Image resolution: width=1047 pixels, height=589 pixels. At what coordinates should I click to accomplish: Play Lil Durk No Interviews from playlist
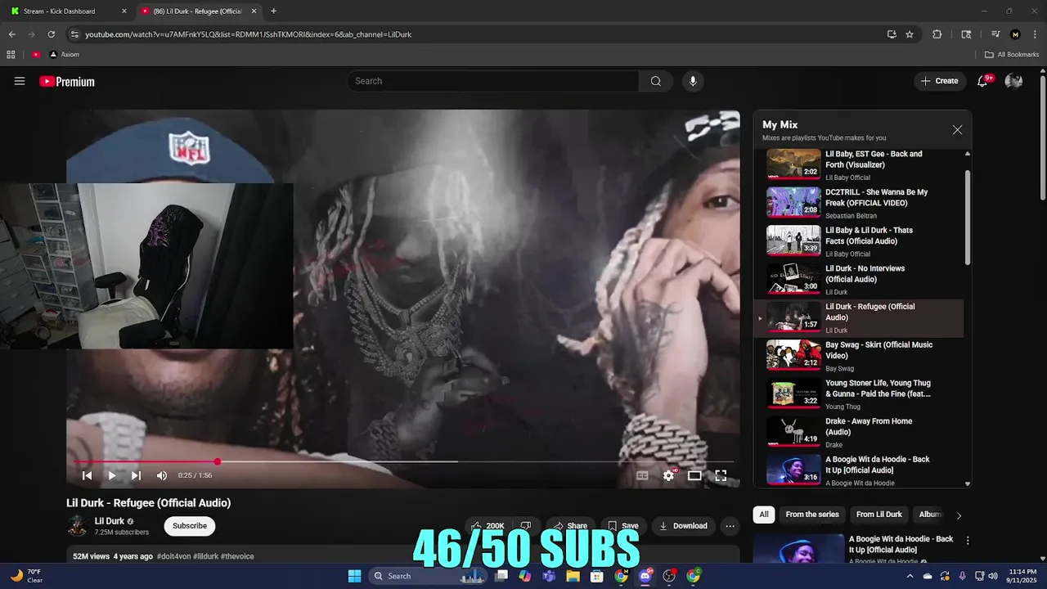coord(857,280)
